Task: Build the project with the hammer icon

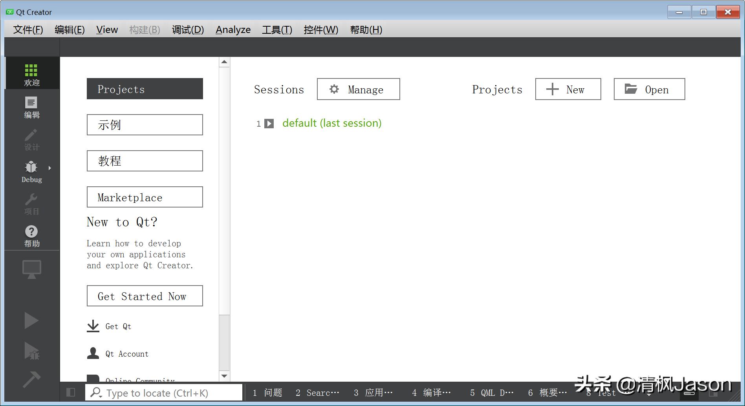Action: (31, 380)
